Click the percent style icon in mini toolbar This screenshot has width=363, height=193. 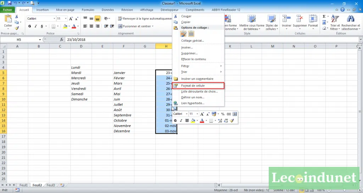pyautogui.click(x=223, y=114)
